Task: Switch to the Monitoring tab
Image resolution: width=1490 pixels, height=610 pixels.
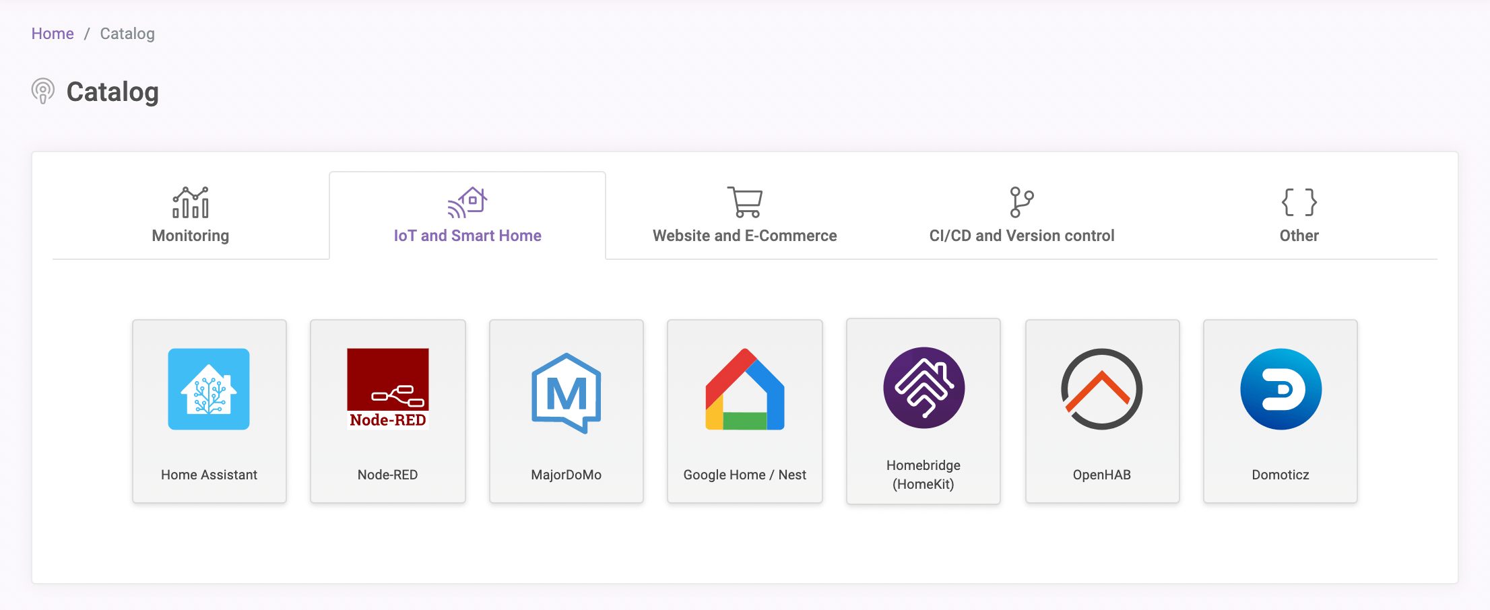Action: coord(191,215)
